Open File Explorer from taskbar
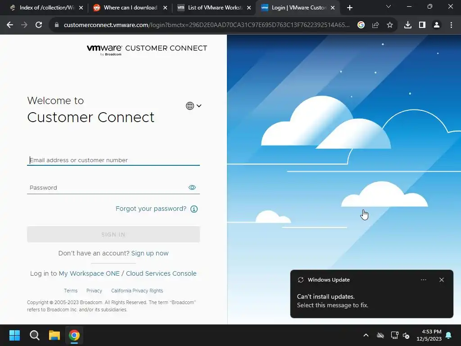Image resolution: width=461 pixels, height=346 pixels. coord(54,335)
